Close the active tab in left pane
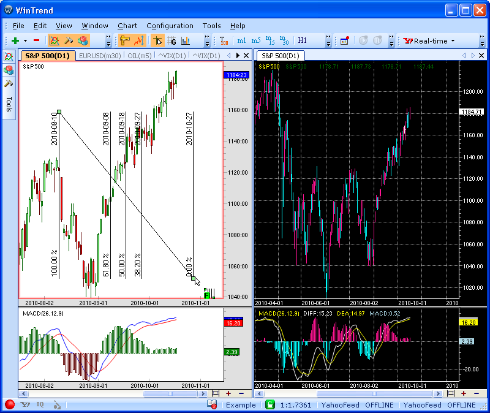The width and height of the screenshot is (490, 413). (x=246, y=55)
